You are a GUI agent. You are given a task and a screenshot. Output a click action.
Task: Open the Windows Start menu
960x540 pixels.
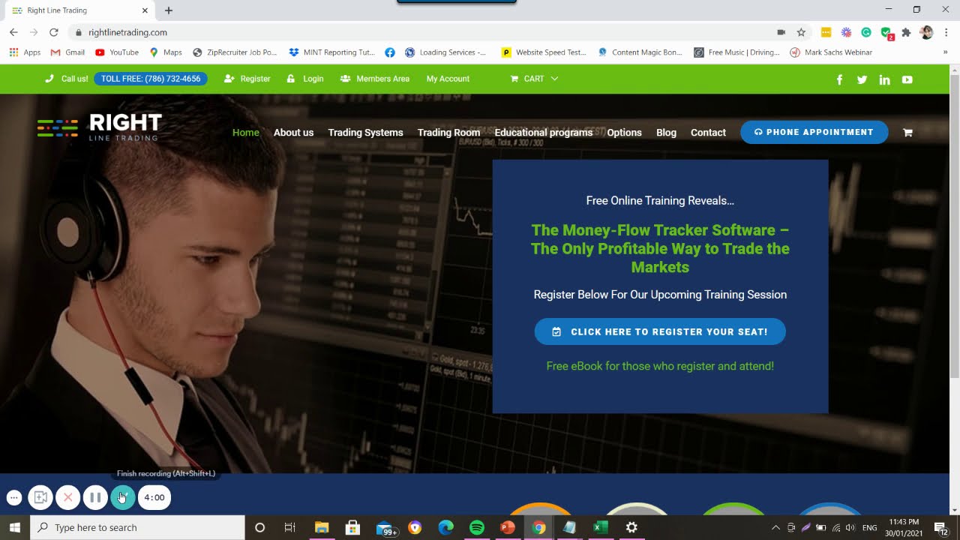(15, 527)
